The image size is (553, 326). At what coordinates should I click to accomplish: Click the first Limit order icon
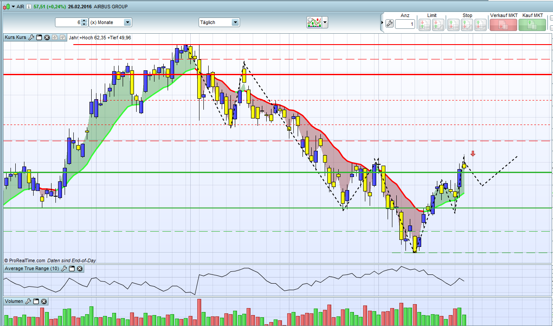coord(424,25)
